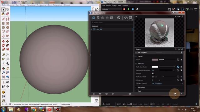Pick the Circle drawing tool

click(3, 27)
